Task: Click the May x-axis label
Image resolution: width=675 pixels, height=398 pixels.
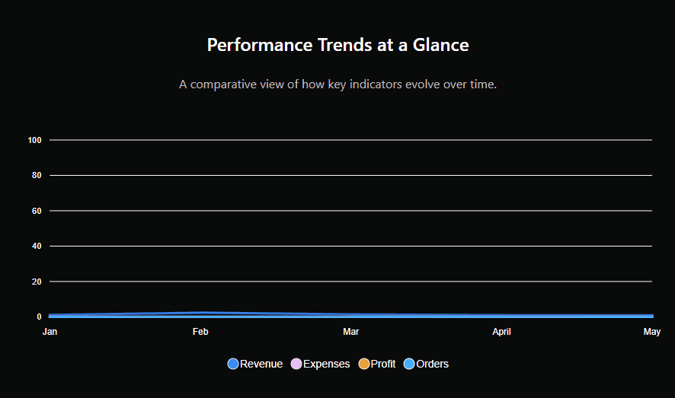Action: tap(652, 332)
